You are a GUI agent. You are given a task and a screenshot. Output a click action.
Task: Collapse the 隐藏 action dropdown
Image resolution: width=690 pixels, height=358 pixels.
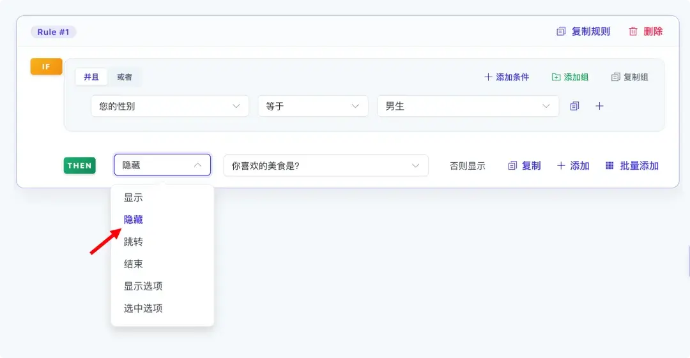pos(162,165)
